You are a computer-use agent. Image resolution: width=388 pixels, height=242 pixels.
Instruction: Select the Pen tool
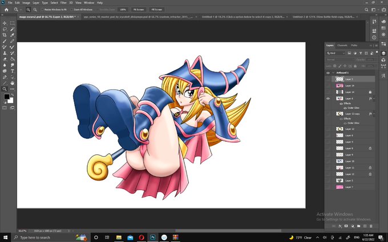click(5, 77)
